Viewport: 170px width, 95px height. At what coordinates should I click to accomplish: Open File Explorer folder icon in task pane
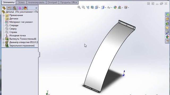coord(167,28)
